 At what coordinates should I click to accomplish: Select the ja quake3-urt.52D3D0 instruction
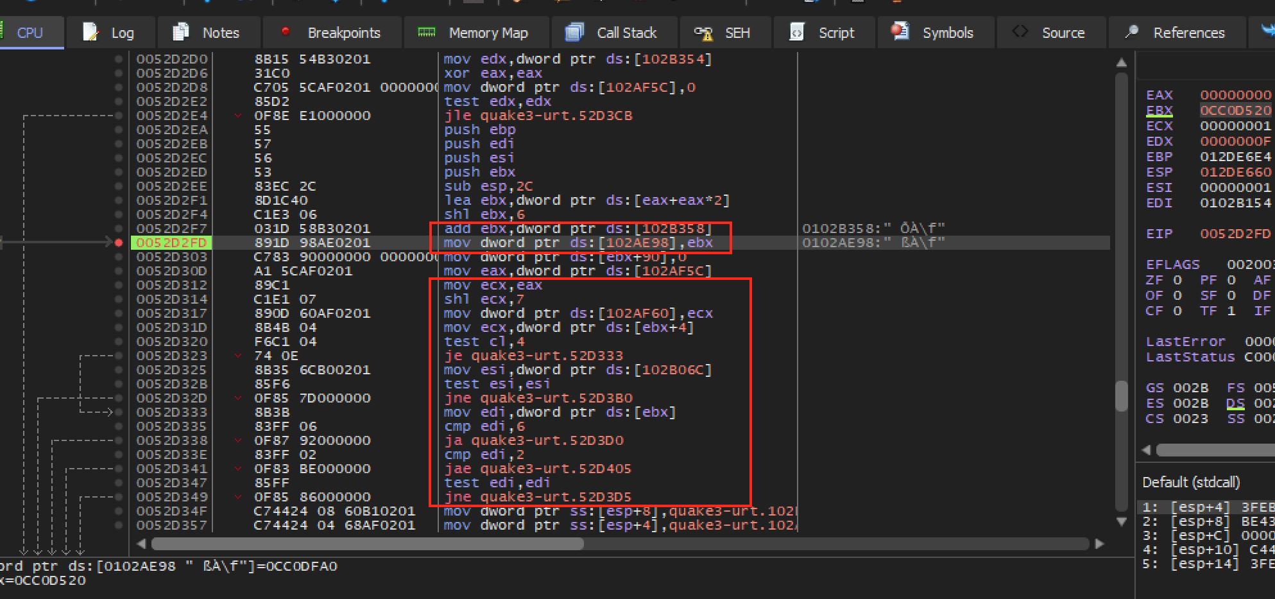[533, 440]
